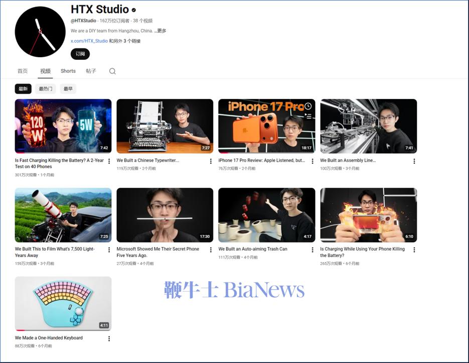469x363 pixels.
Task: Expand the channel description with 更多
Action: click(162, 30)
